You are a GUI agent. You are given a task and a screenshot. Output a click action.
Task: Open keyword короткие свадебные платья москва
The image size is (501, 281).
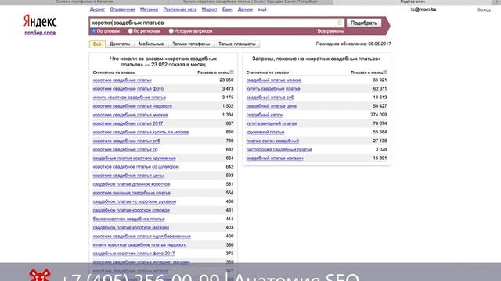click(x=130, y=115)
